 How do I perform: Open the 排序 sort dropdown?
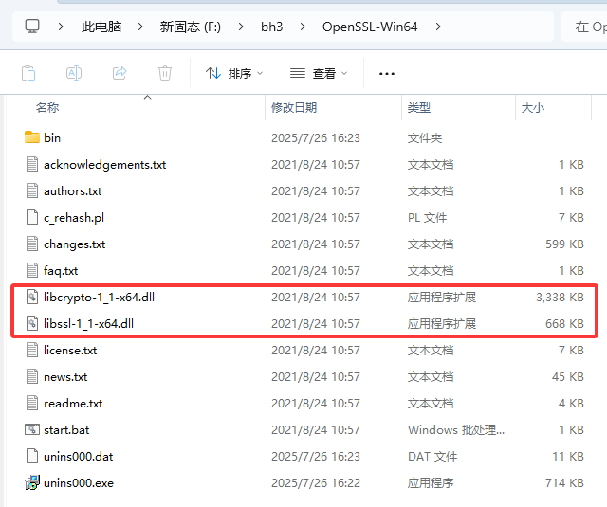[x=234, y=73]
